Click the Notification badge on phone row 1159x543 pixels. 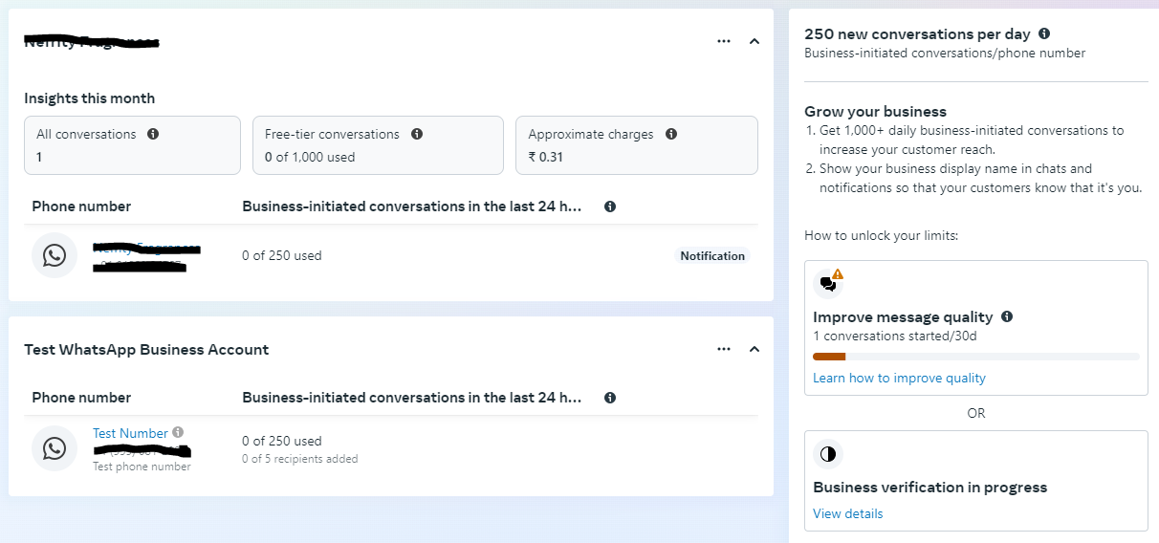pyautogui.click(x=712, y=255)
